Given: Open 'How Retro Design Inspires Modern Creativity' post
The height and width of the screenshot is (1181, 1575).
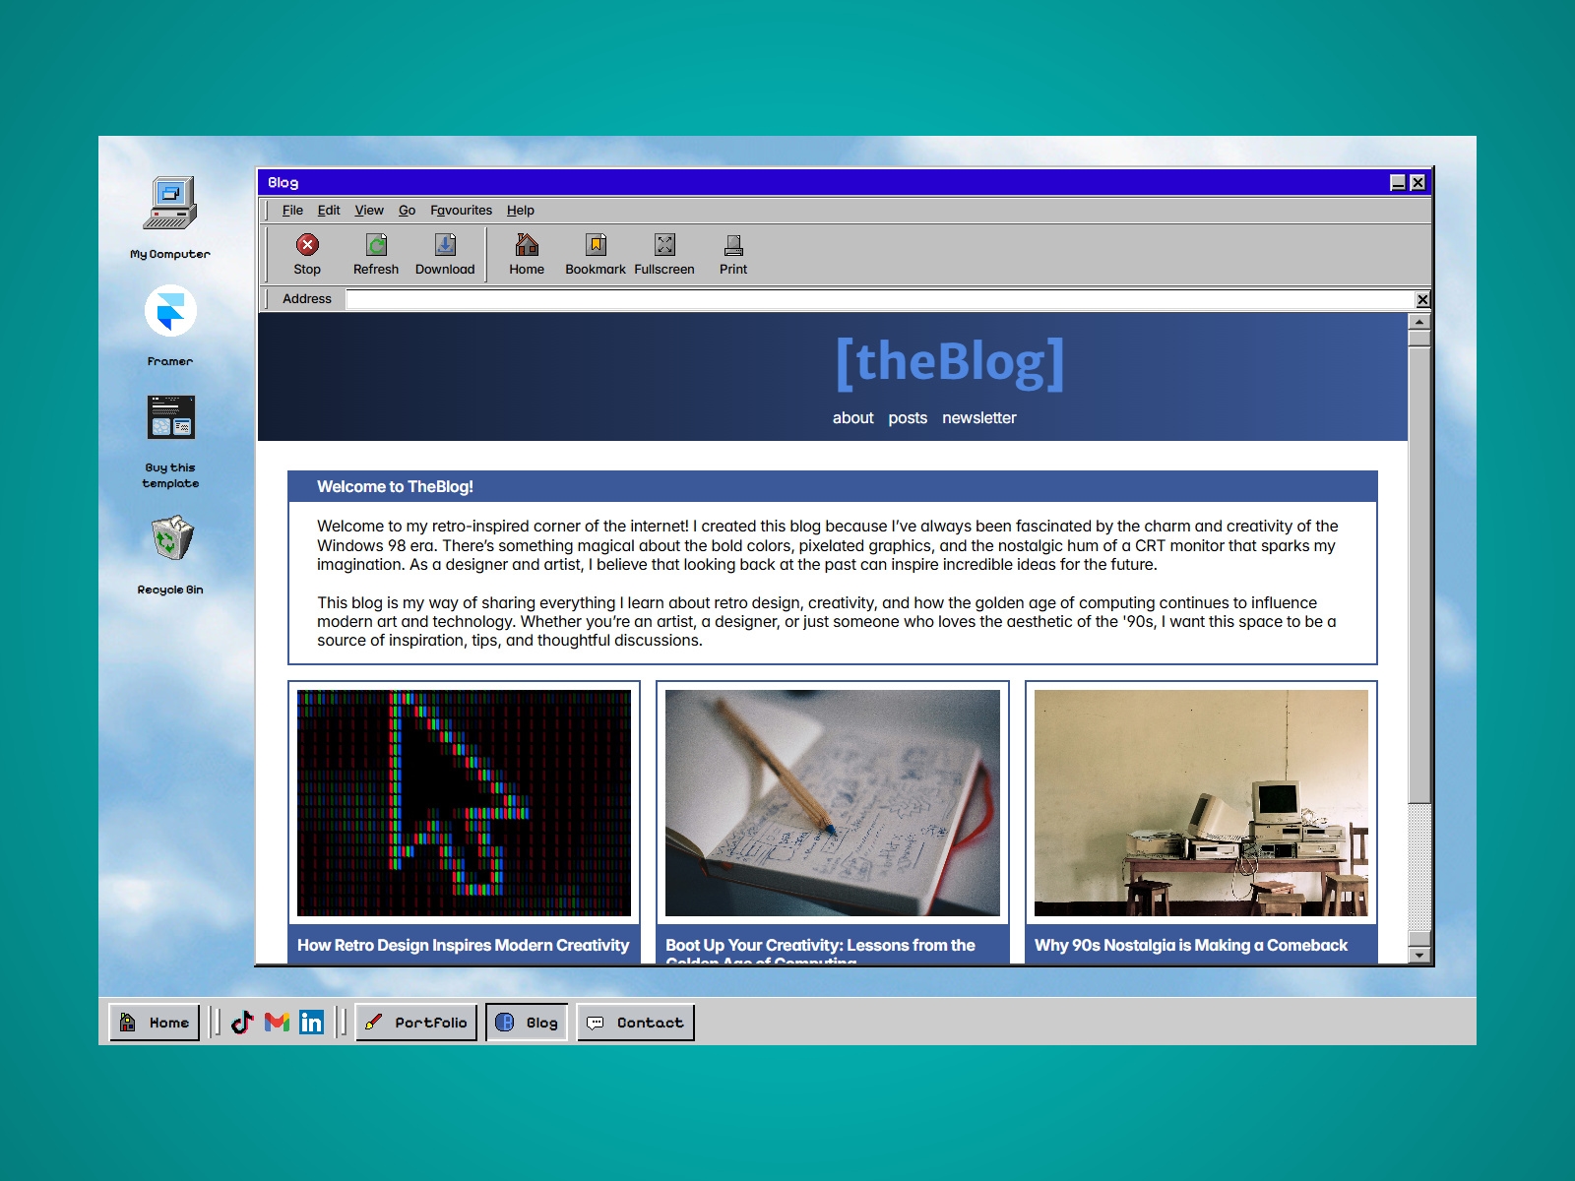Looking at the screenshot, I should pos(463,945).
